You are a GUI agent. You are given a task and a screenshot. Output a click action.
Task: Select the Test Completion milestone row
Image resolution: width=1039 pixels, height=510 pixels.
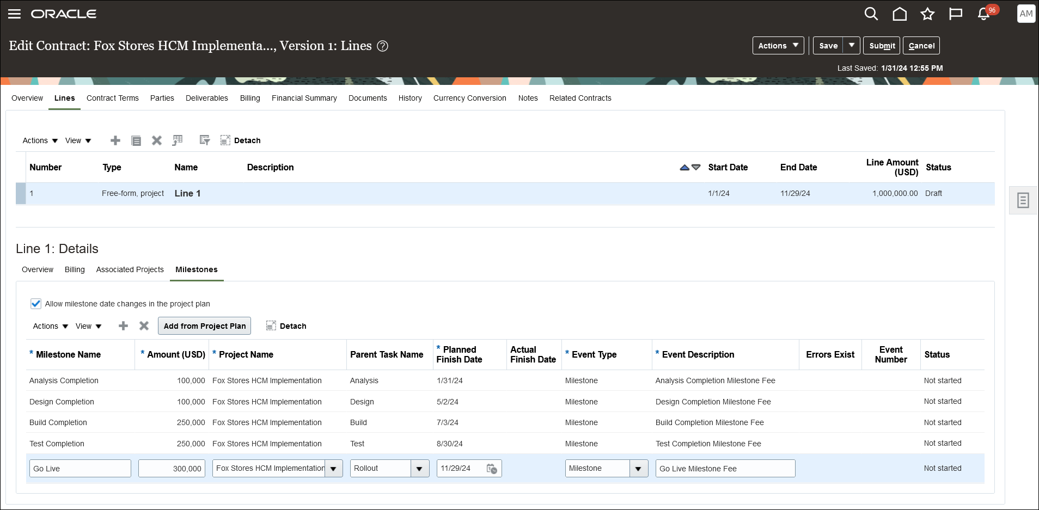(505, 444)
